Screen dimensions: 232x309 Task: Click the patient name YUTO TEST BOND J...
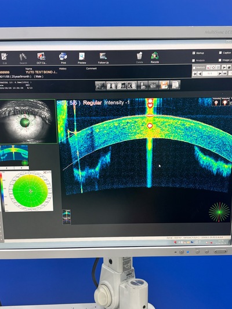click(41, 72)
